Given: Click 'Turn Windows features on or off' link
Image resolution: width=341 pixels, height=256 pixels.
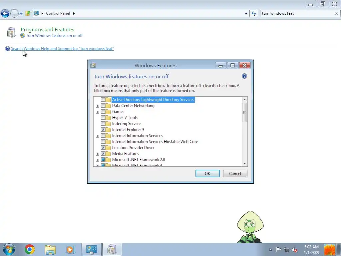Looking at the screenshot, I should pyautogui.click(x=54, y=36).
